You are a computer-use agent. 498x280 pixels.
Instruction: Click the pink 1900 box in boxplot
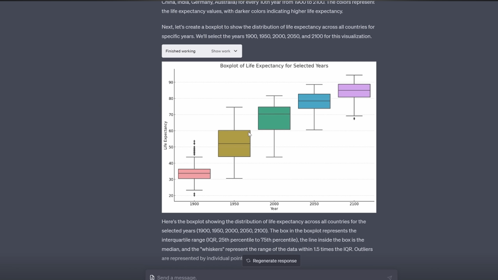[195, 174]
